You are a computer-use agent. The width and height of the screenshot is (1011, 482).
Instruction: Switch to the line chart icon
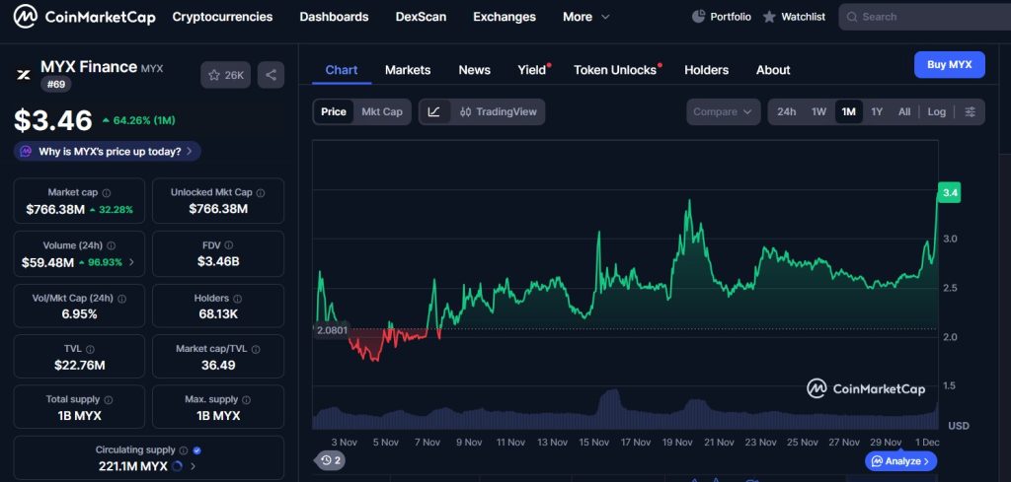coord(433,111)
